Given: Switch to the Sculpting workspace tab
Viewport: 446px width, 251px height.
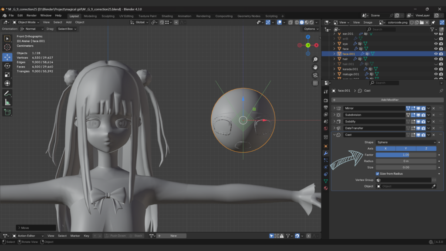Looking at the screenshot, I should [x=108, y=16].
